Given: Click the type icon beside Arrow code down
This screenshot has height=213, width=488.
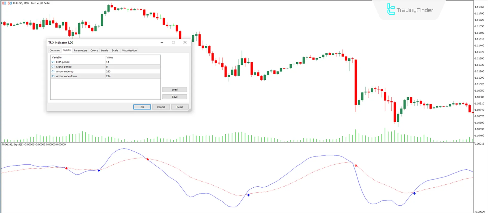Looking at the screenshot, I should pyautogui.click(x=53, y=76).
